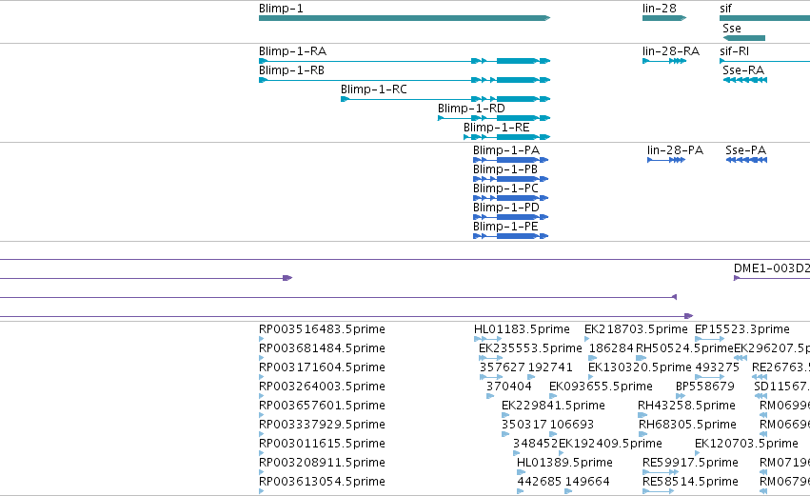
Task: Click the Blimp-1-PA CDS feature
Action: click(x=511, y=160)
